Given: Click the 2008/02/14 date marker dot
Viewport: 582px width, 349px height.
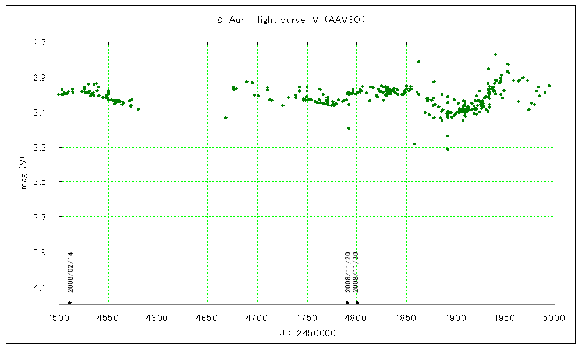Looking at the screenshot, I should 70,302.
